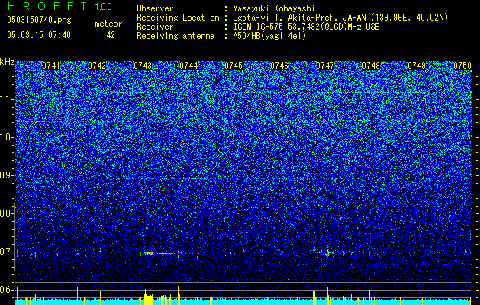Click the 0745 time marker

point(234,66)
